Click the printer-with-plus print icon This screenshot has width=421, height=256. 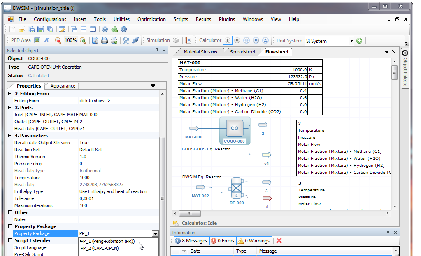(114, 40)
